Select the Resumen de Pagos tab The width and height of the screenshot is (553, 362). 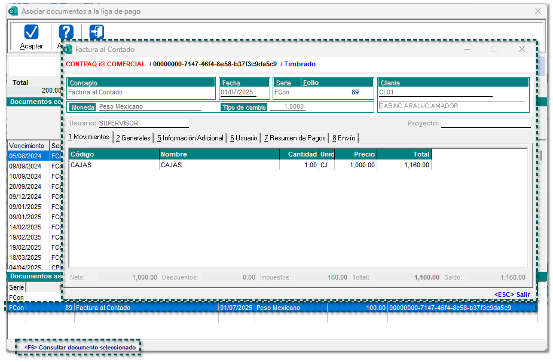(295, 138)
